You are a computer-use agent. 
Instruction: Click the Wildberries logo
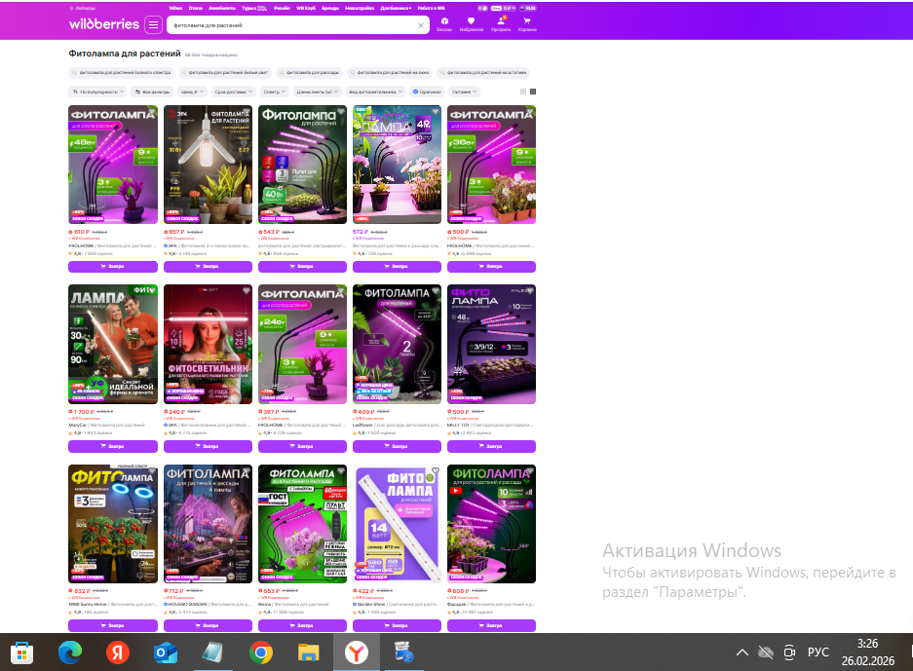click(103, 24)
